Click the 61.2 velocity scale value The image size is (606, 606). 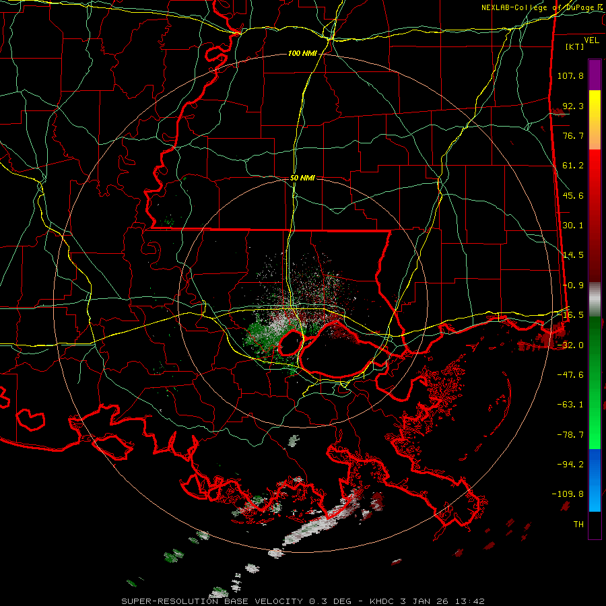coord(573,166)
